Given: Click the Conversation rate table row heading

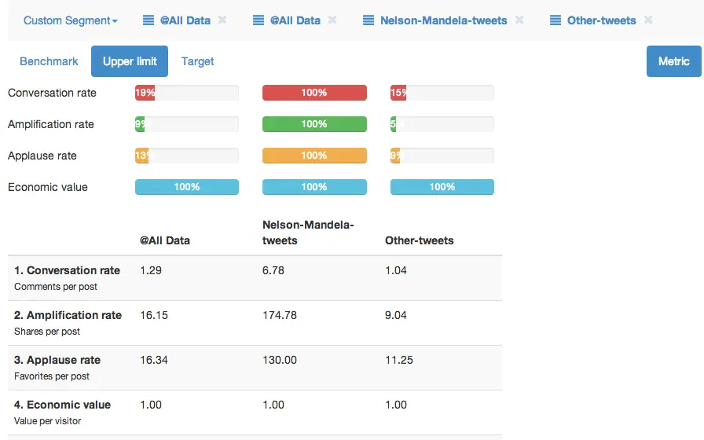Looking at the screenshot, I should tap(67, 270).
